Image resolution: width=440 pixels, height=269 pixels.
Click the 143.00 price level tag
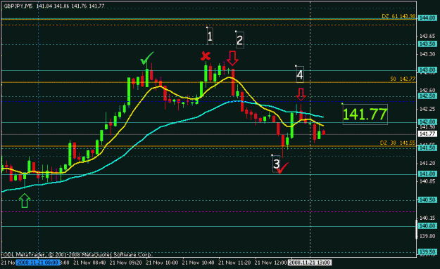[x=427, y=70]
